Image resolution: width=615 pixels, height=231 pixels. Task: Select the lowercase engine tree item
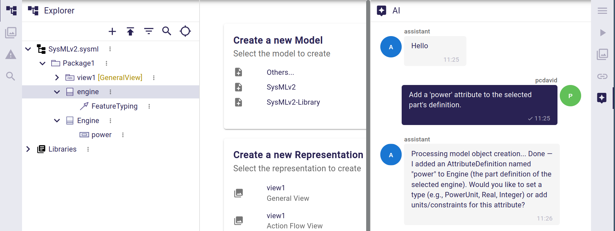pos(88,92)
